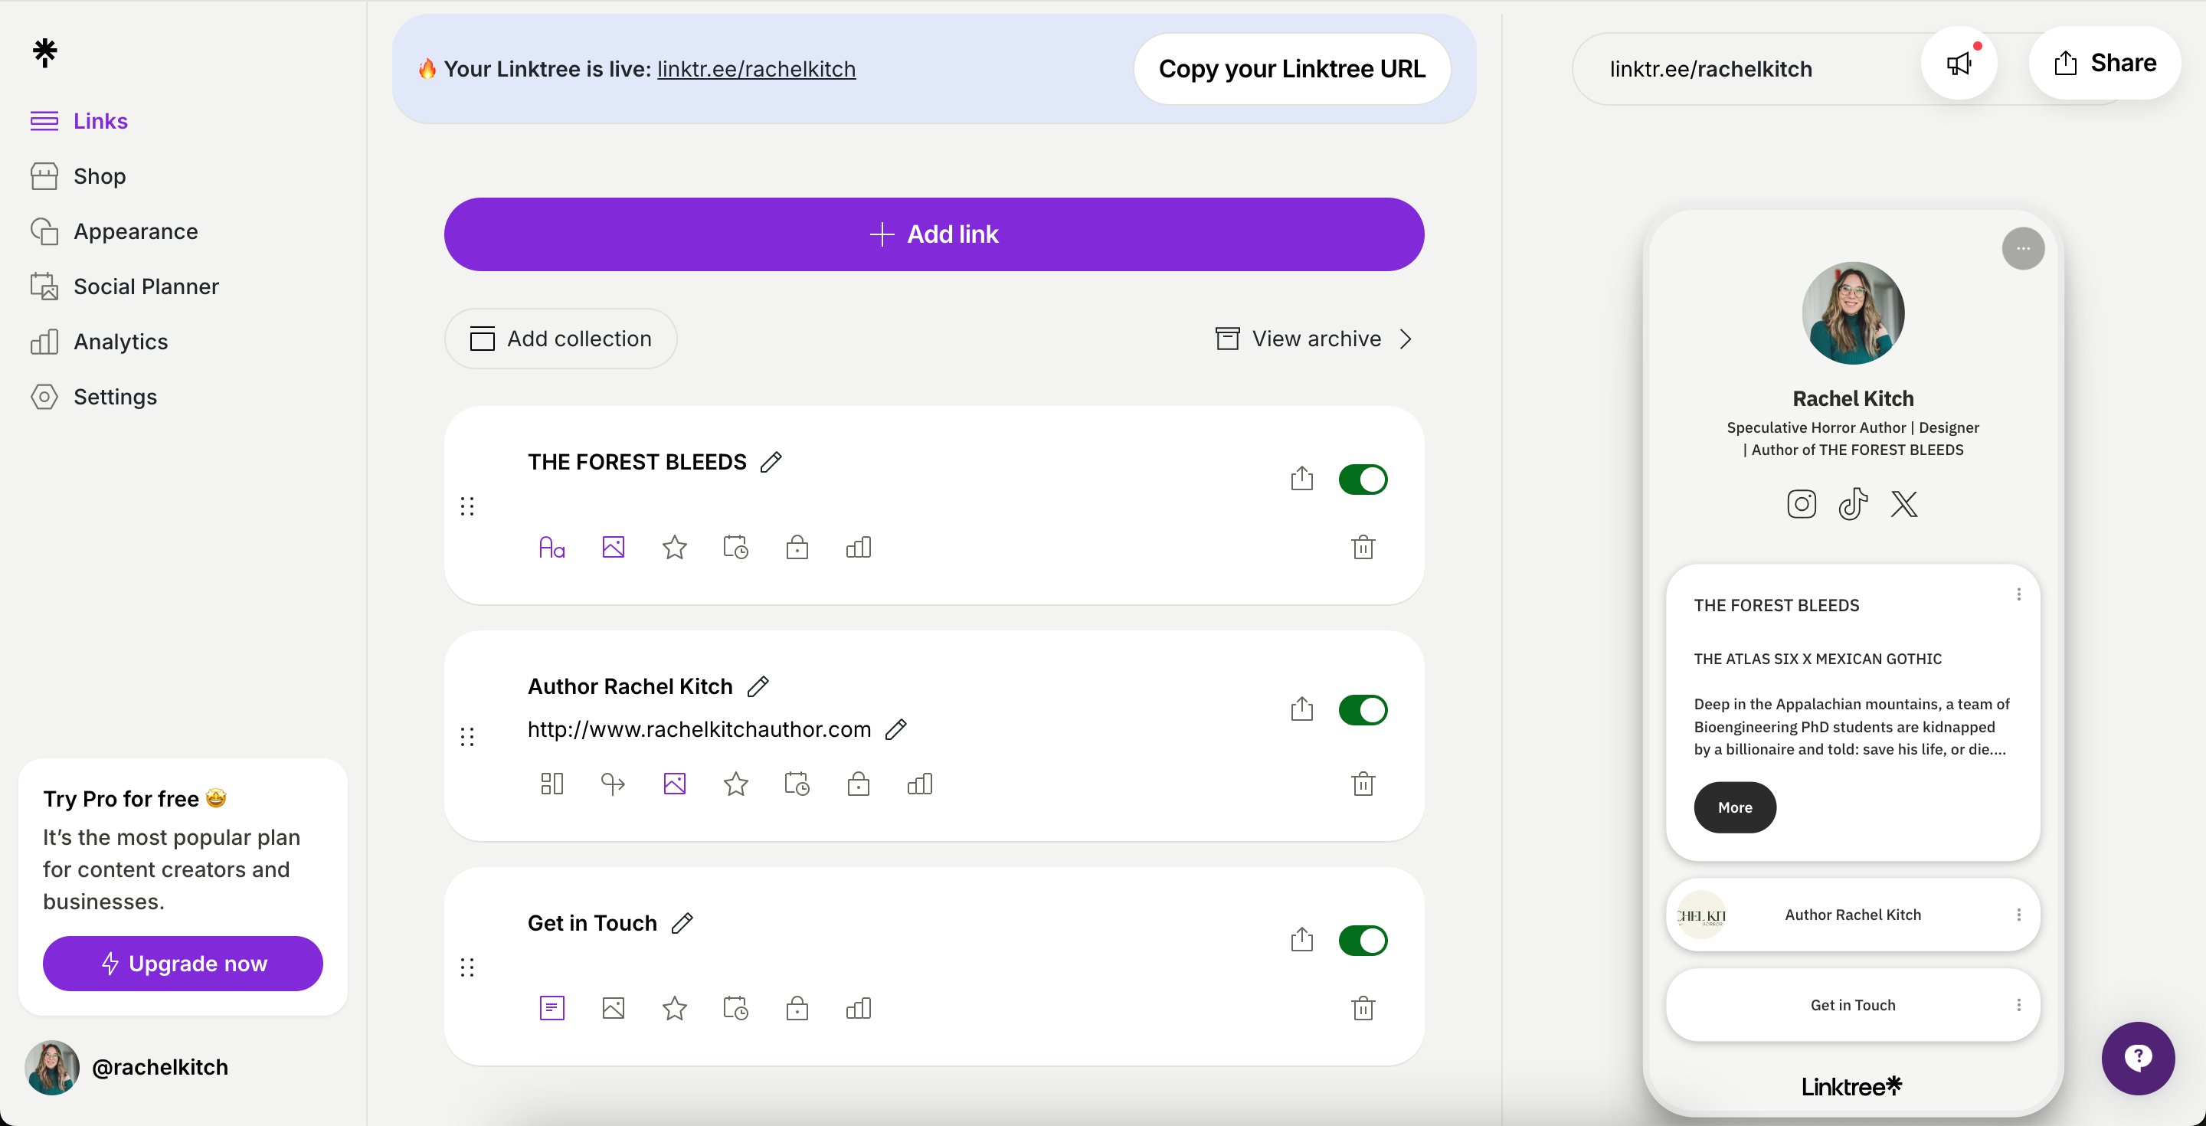2206x1126 pixels.
Task: Open the thumbnail image icon on Author Rachel Kitch
Action: [x=675, y=784]
